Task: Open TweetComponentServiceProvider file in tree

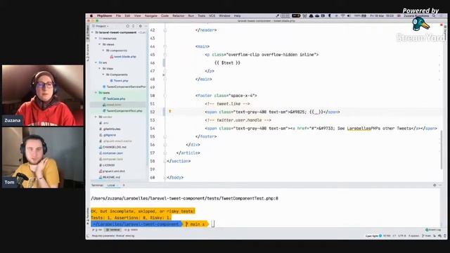Action: coord(124,86)
